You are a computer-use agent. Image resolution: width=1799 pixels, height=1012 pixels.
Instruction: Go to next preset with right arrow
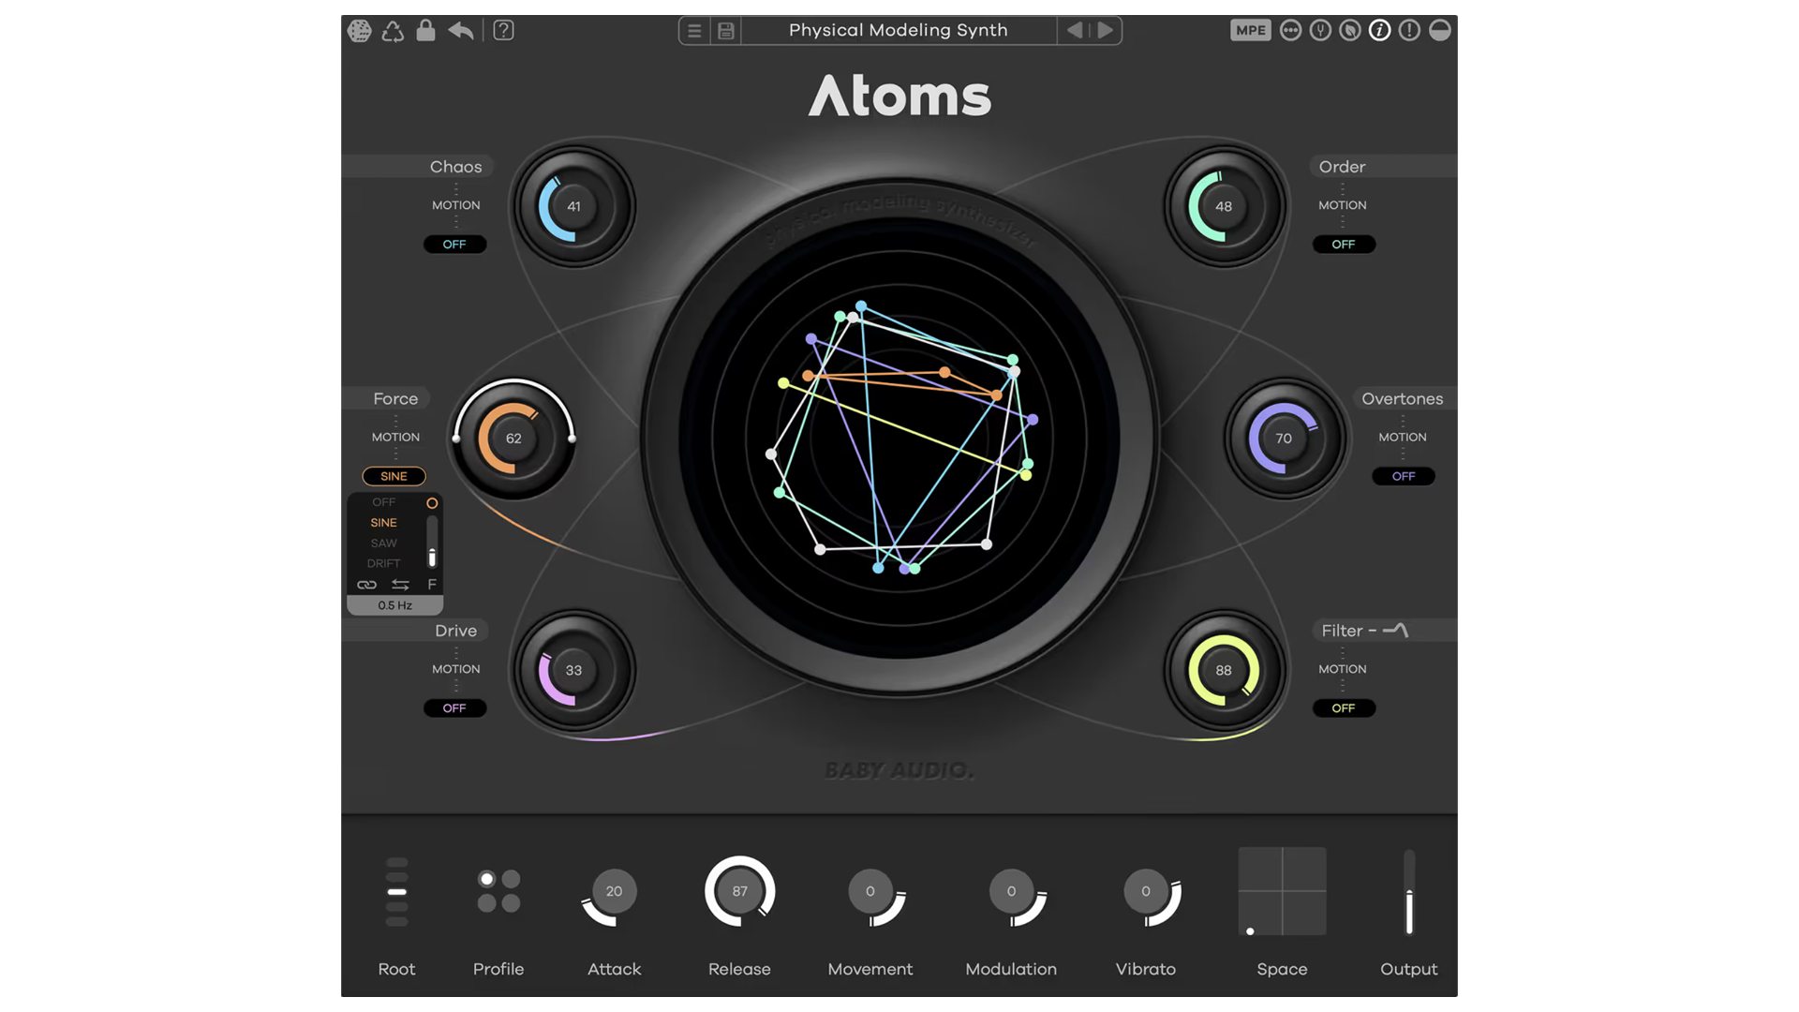(1106, 30)
